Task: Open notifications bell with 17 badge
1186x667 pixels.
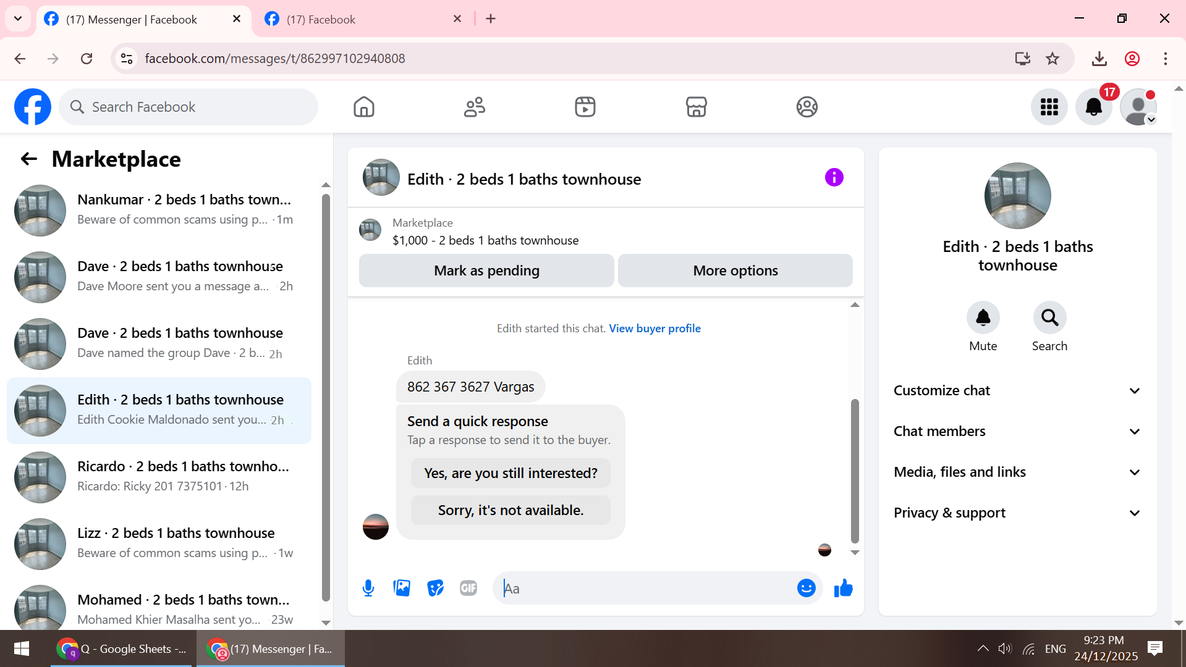Action: click(x=1094, y=107)
